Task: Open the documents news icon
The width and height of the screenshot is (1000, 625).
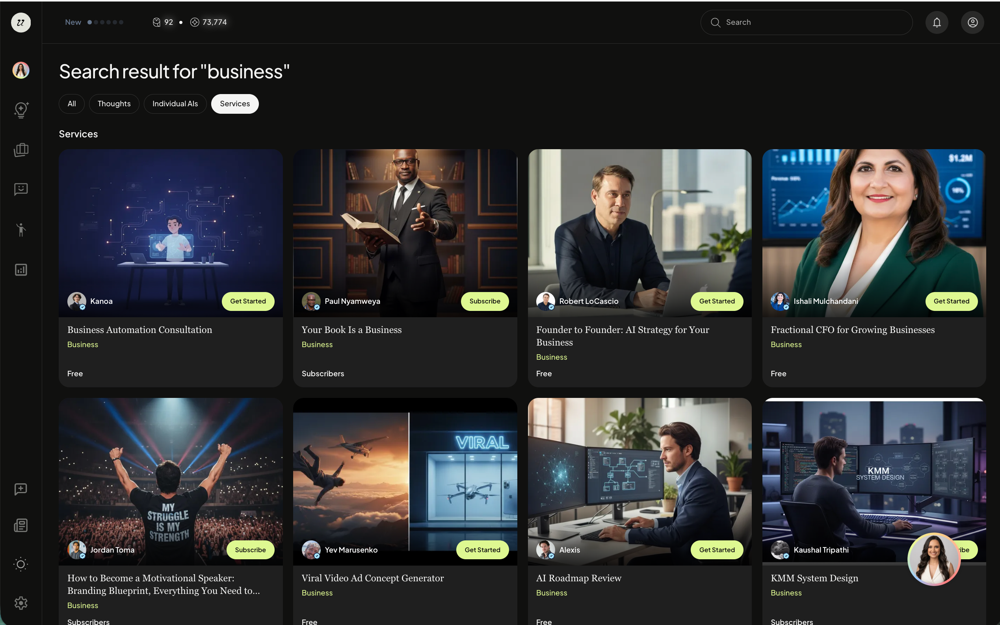Action: point(21,525)
